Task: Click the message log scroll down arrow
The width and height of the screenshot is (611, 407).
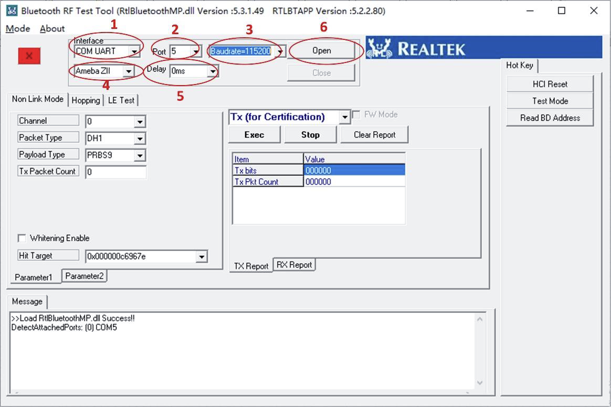Action: 480,383
